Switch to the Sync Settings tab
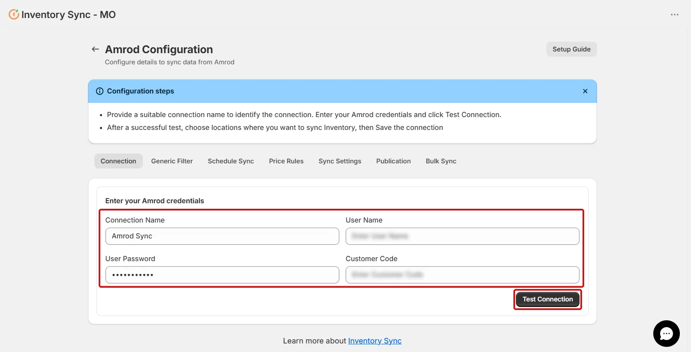Screen dimensions: 691x352 340,161
